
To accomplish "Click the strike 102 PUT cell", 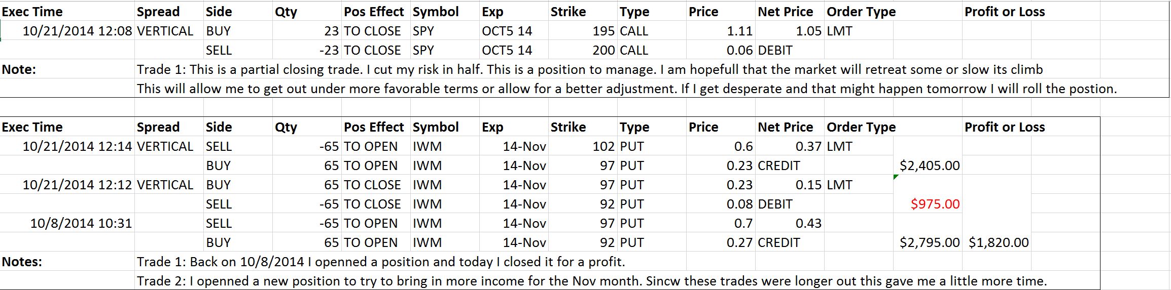I will pos(583,146).
